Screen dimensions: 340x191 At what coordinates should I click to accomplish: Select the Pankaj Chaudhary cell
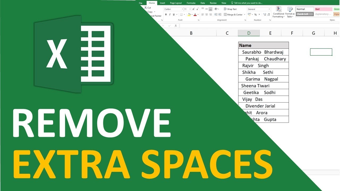pos(263,59)
